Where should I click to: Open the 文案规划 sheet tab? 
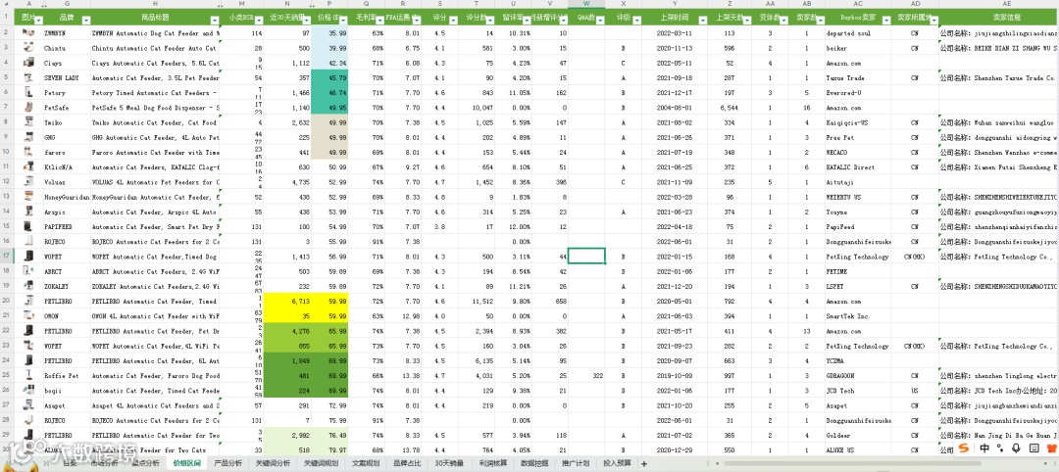pyautogui.click(x=367, y=463)
